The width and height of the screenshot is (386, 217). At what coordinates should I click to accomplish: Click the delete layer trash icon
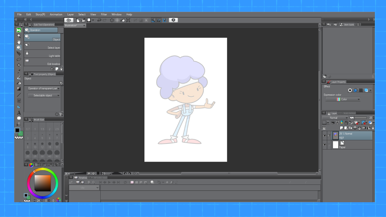[x=373, y=128]
